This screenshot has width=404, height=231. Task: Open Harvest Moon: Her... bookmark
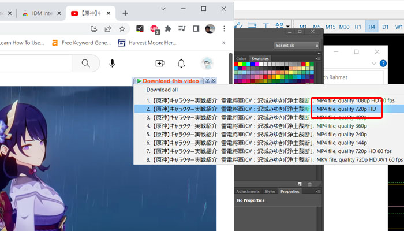point(147,43)
